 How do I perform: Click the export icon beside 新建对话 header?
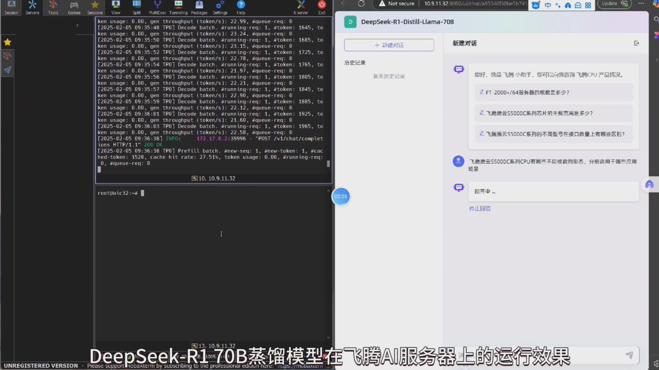(636, 43)
